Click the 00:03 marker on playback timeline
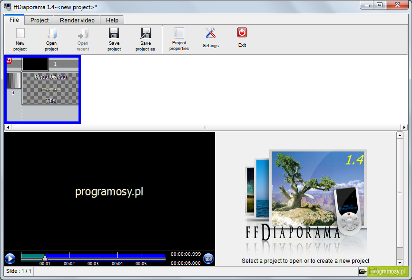 pyautogui.click(x=93, y=263)
